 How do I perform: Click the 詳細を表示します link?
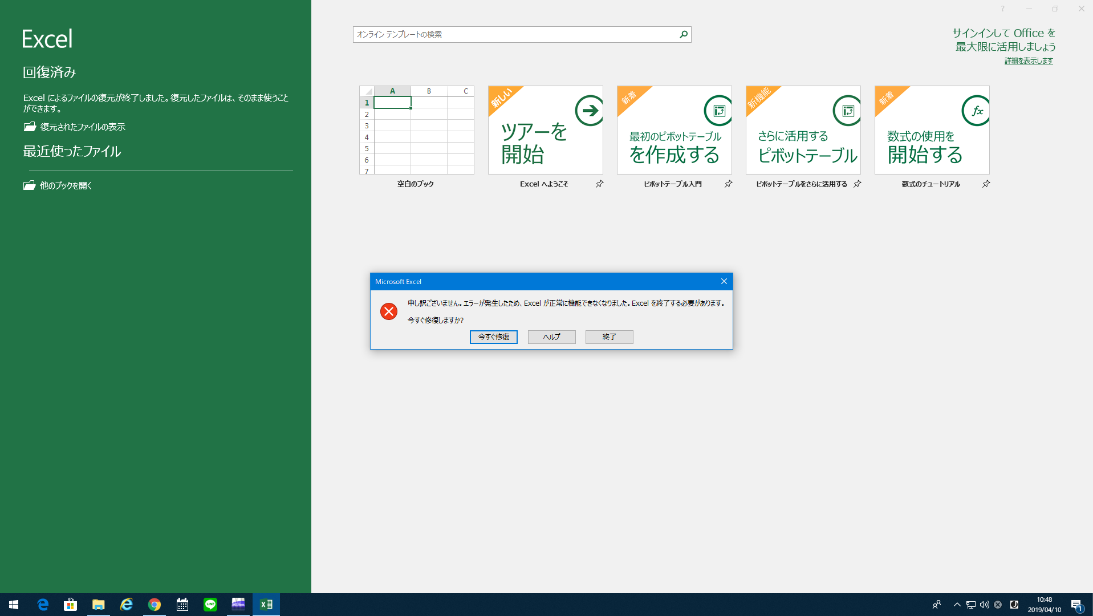[1029, 60]
